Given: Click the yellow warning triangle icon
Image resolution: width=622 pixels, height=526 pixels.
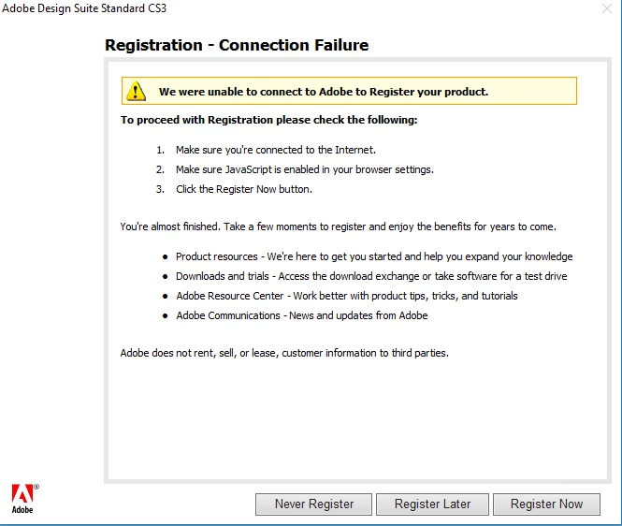Looking at the screenshot, I should pos(136,92).
